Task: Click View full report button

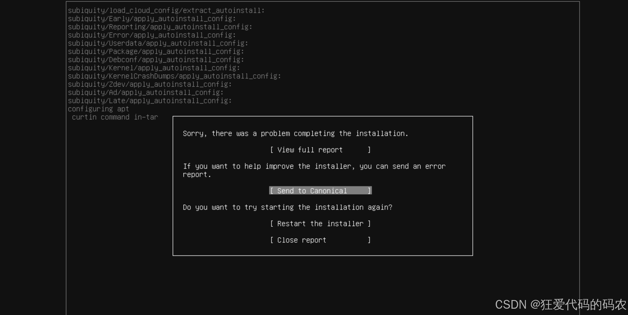Action: (x=320, y=150)
